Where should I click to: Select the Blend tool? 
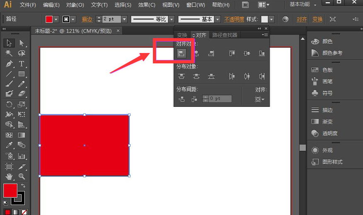22,145
